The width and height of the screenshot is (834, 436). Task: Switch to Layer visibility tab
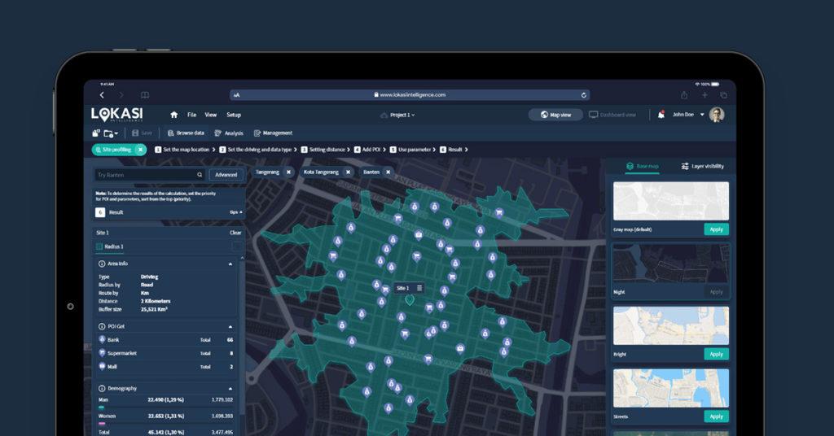(x=702, y=166)
